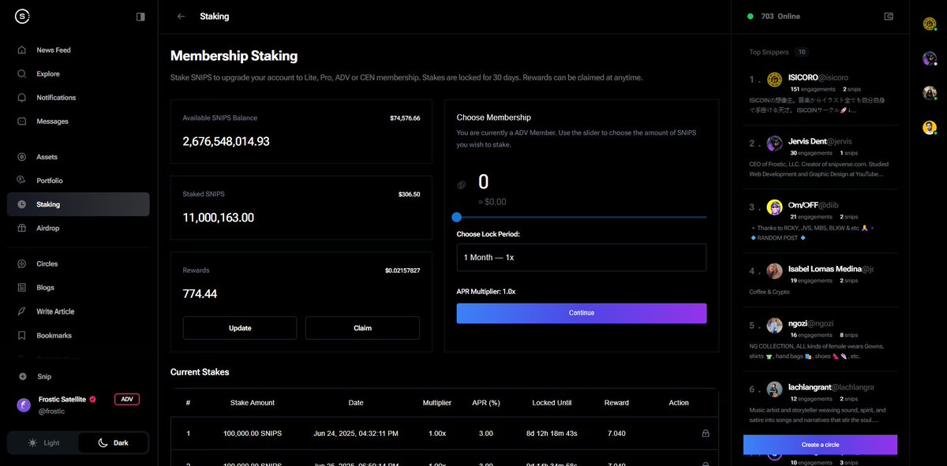The width and height of the screenshot is (947, 466).
Task: Click the Airdrop gift icon
Action: pos(22,228)
